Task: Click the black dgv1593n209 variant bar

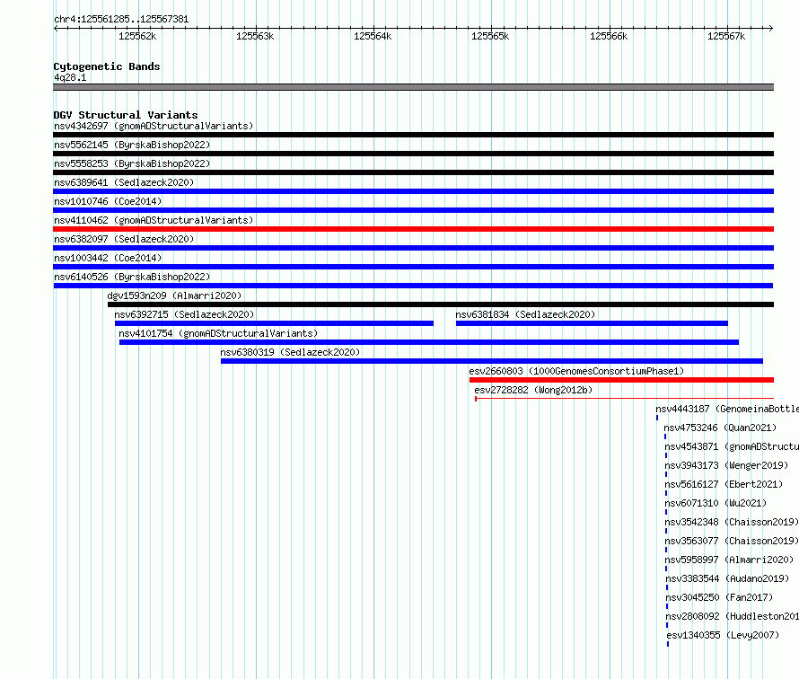Action: click(x=441, y=304)
